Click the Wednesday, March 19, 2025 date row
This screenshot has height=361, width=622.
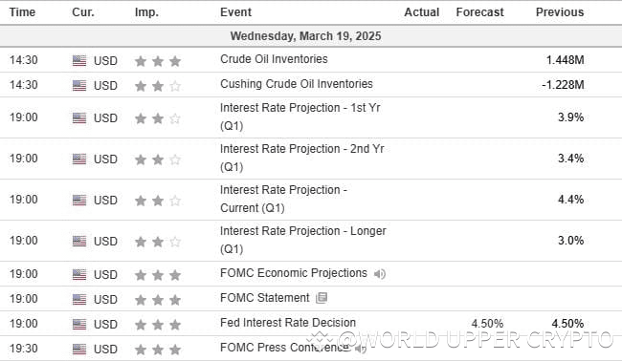tap(311, 36)
